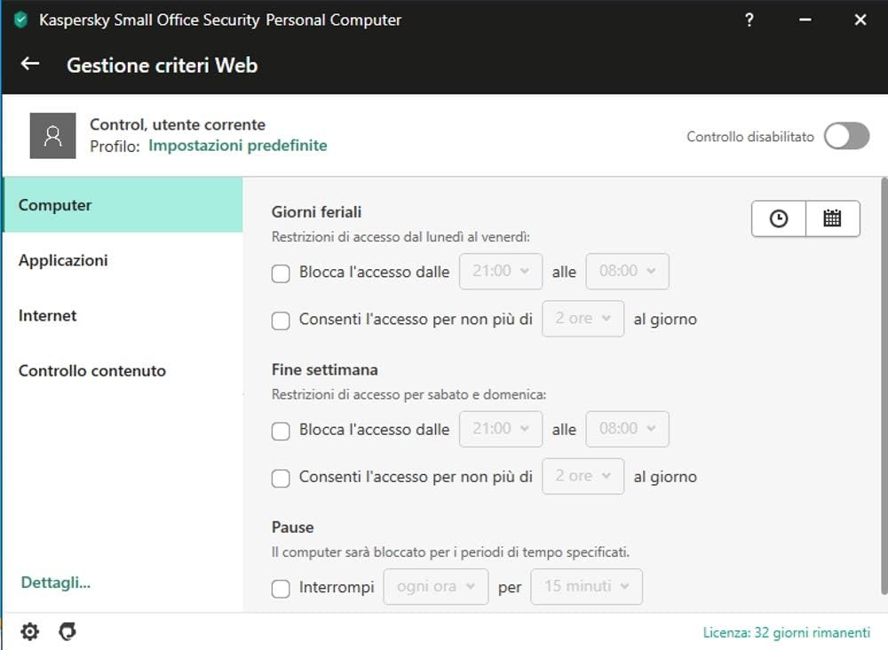888x650 pixels.
Task: Switch to clock time-limit view
Action: pos(778,218)
